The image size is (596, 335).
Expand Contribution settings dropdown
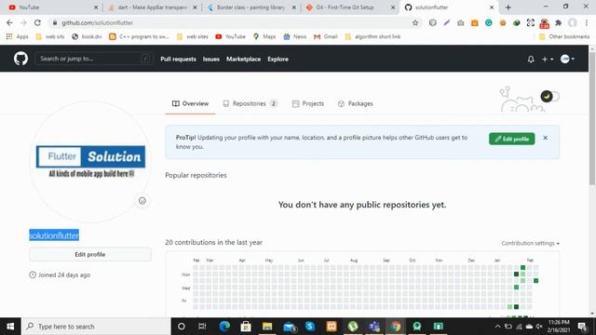tap(530, 243)
